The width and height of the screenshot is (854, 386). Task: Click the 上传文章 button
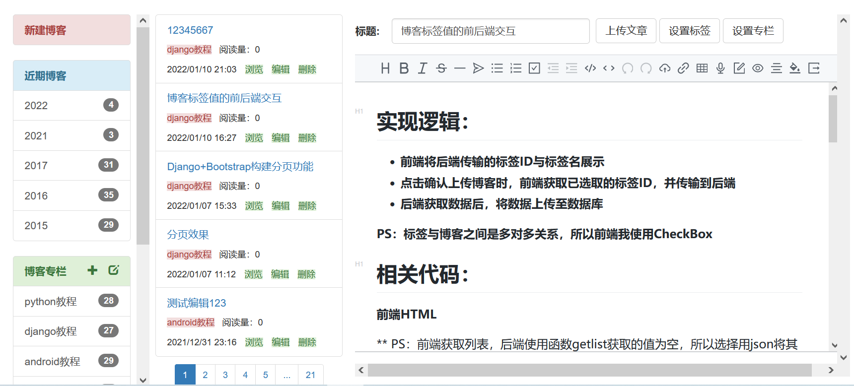(x=626, y=31)
